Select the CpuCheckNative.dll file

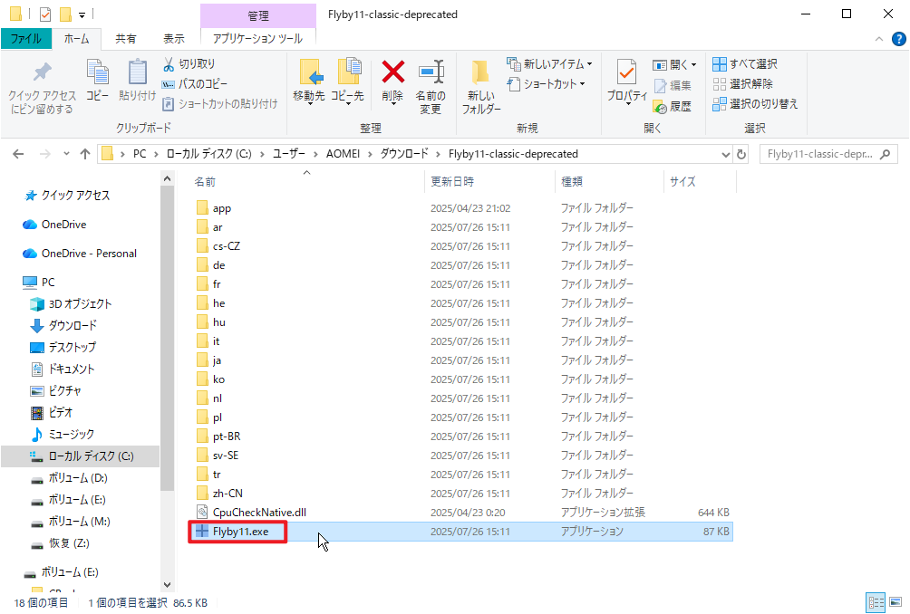pos(259,513)
